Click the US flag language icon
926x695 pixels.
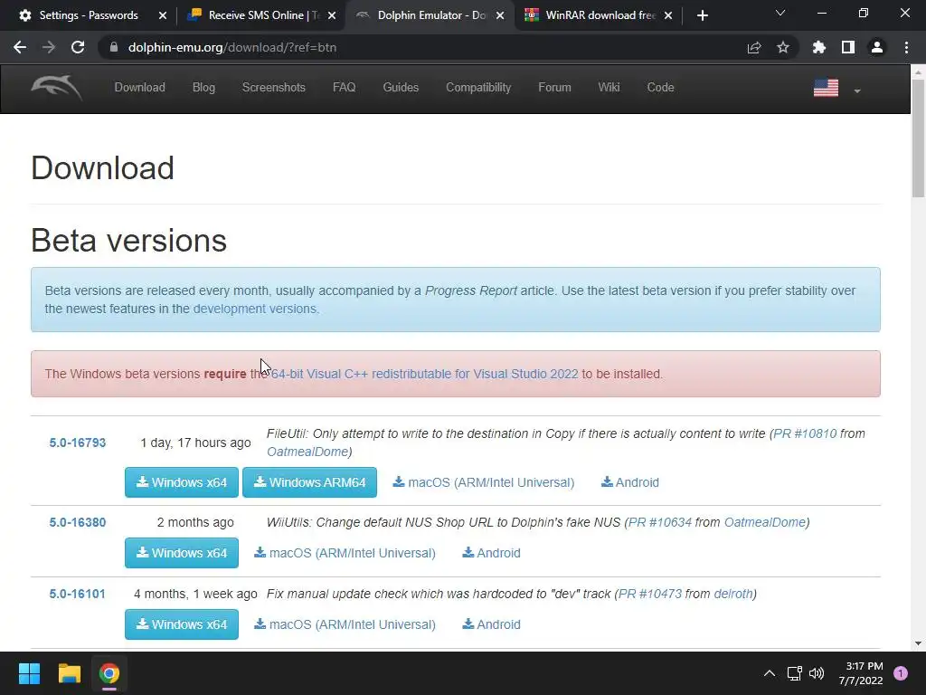tap(826, 88)
